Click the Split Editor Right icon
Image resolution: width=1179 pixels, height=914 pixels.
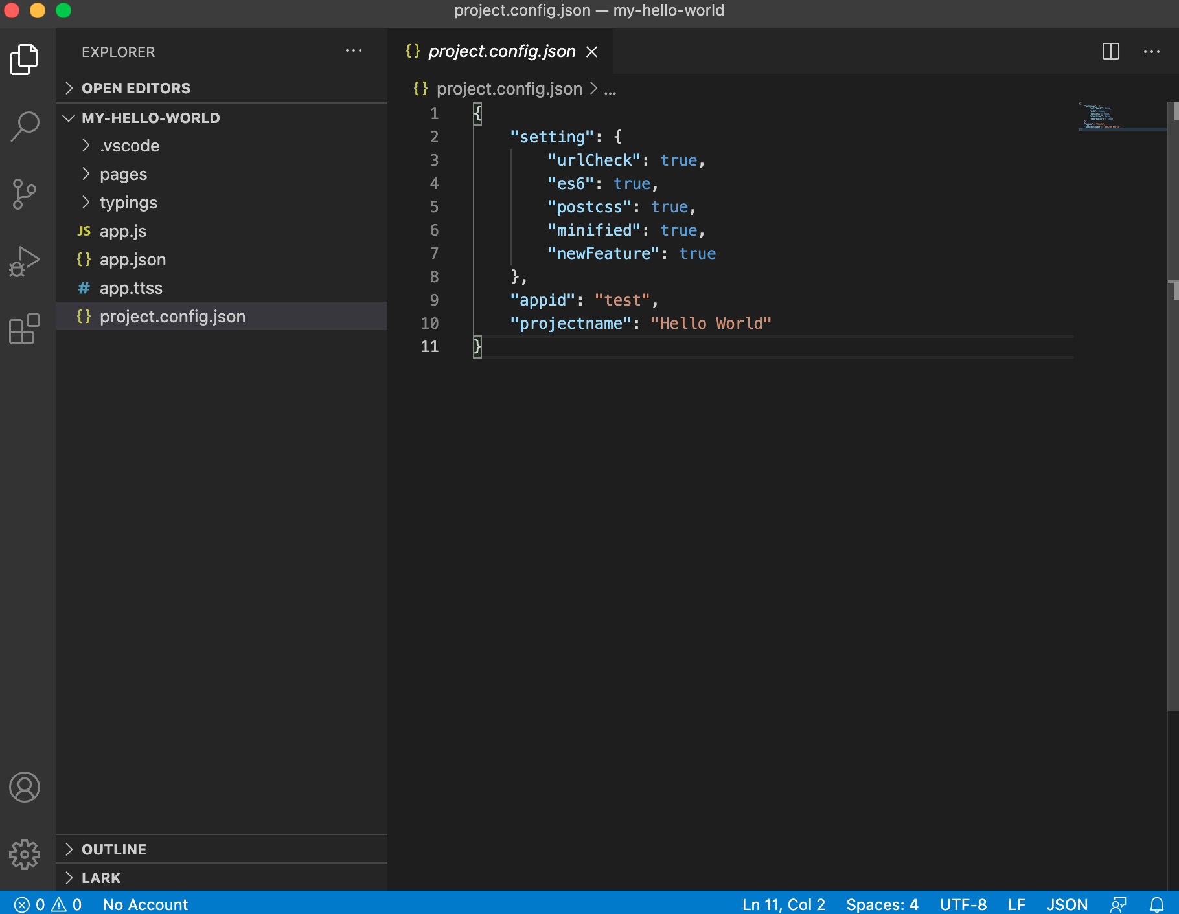tap(1111, 51)
